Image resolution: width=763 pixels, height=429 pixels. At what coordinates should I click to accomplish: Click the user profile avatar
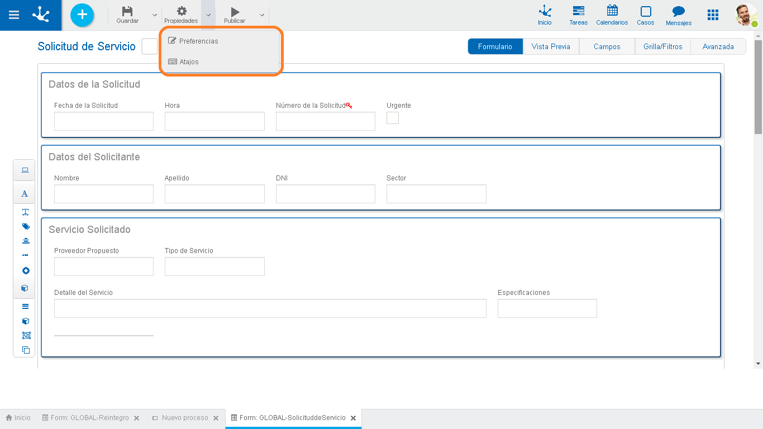click(x=746, y=15)
